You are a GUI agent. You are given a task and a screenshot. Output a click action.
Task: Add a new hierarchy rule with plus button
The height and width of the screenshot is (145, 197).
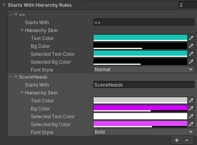[x=177, y=140]
